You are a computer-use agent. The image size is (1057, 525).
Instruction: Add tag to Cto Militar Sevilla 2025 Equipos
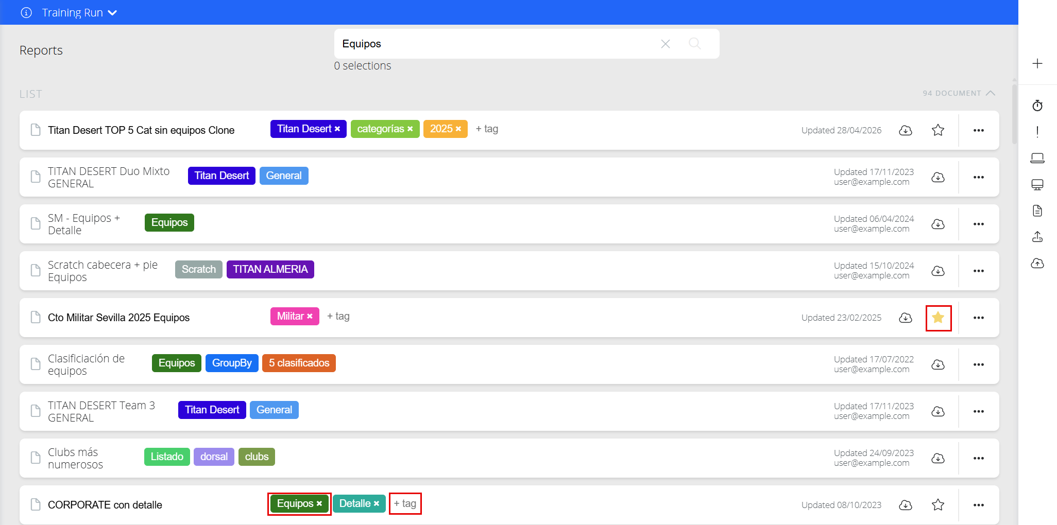click(x=338, y=316)
